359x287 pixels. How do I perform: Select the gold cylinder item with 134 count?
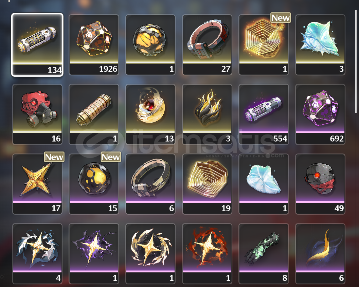pyautogui.click(x=37, y=44)
